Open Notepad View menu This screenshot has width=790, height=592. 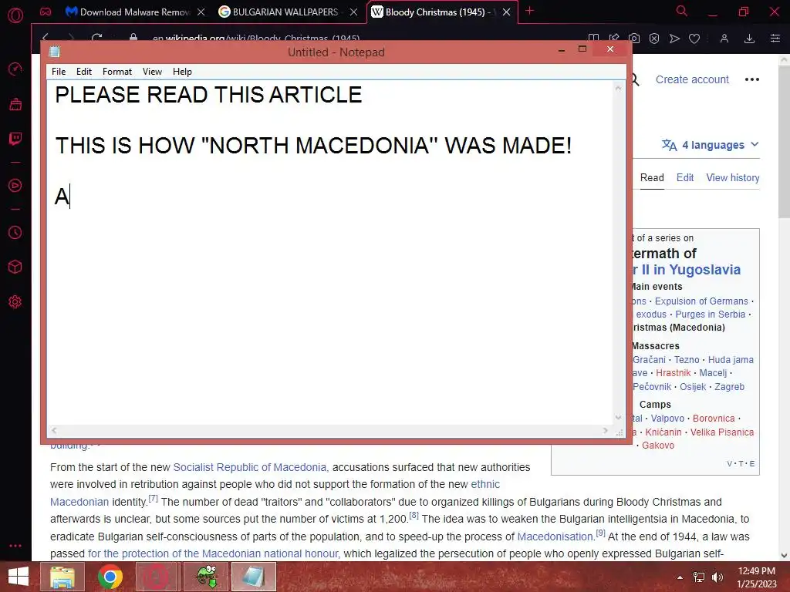click(x=152, y=72)
